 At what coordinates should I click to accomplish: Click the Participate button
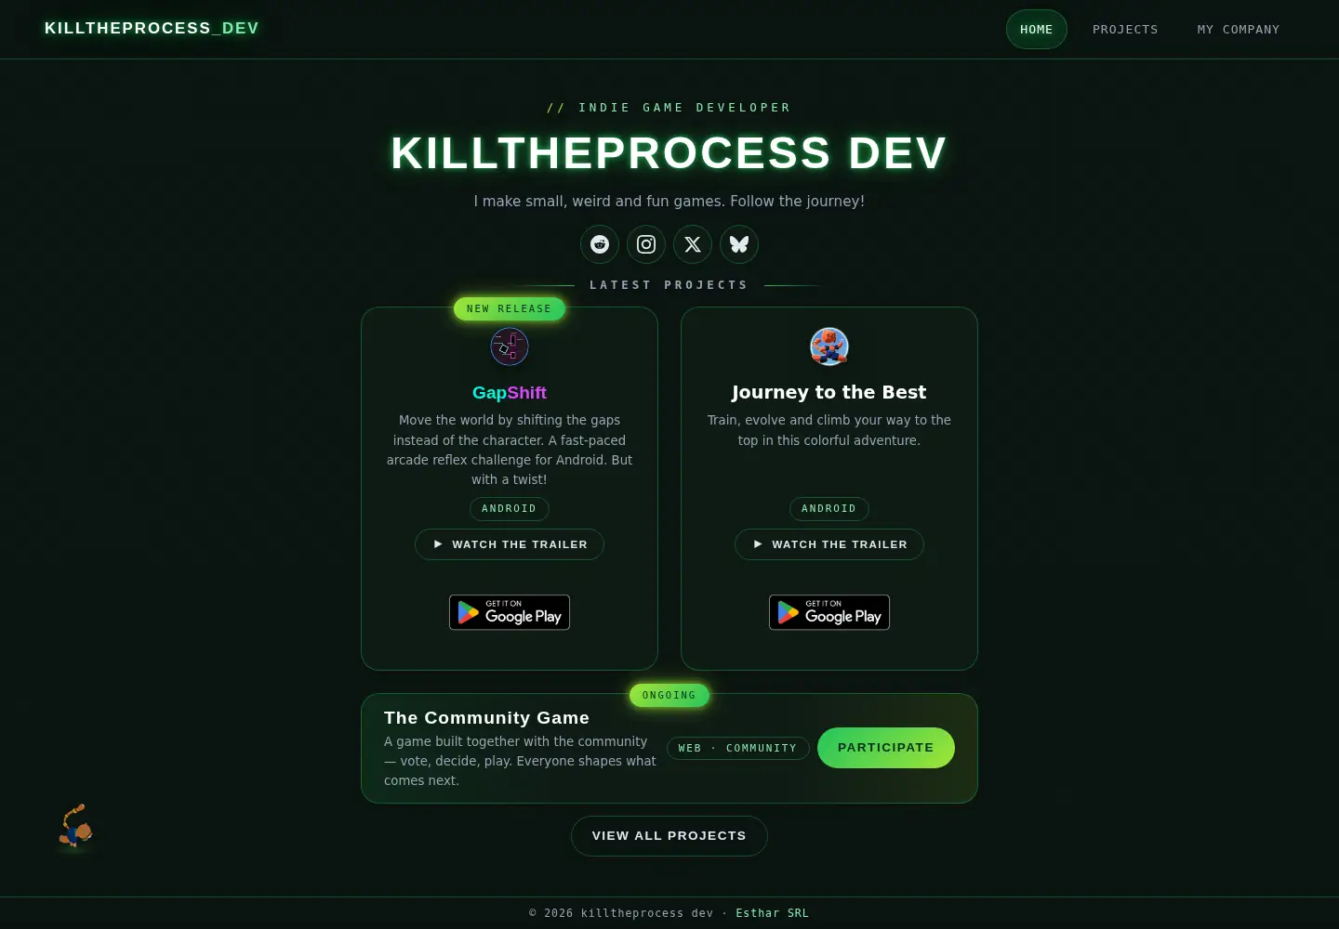(886, 748)
